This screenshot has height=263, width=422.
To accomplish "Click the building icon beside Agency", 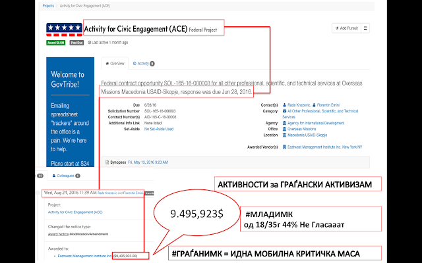I will click(x=284, y=123).
